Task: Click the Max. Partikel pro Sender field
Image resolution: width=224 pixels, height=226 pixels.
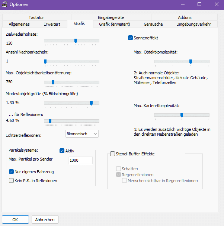Action: (x=80, y=160)
